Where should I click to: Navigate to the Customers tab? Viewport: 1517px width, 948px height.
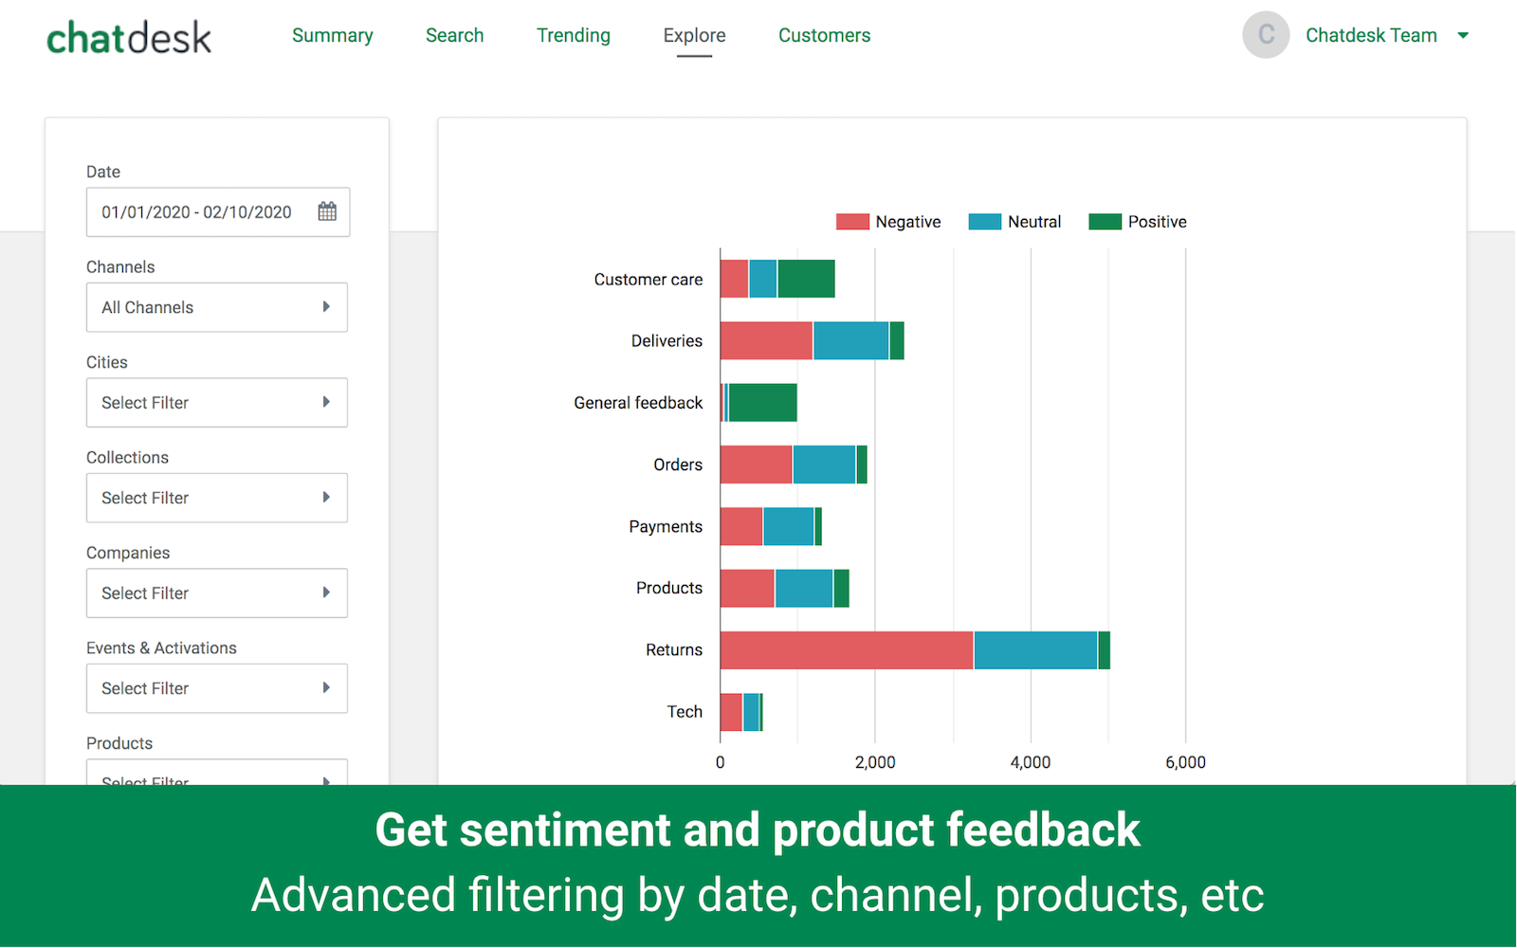point(824,35)
